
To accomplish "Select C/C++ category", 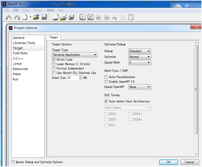I will 28,59.
